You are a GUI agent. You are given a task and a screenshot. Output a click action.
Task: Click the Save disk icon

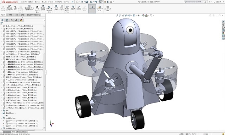(x=87, y=2)
